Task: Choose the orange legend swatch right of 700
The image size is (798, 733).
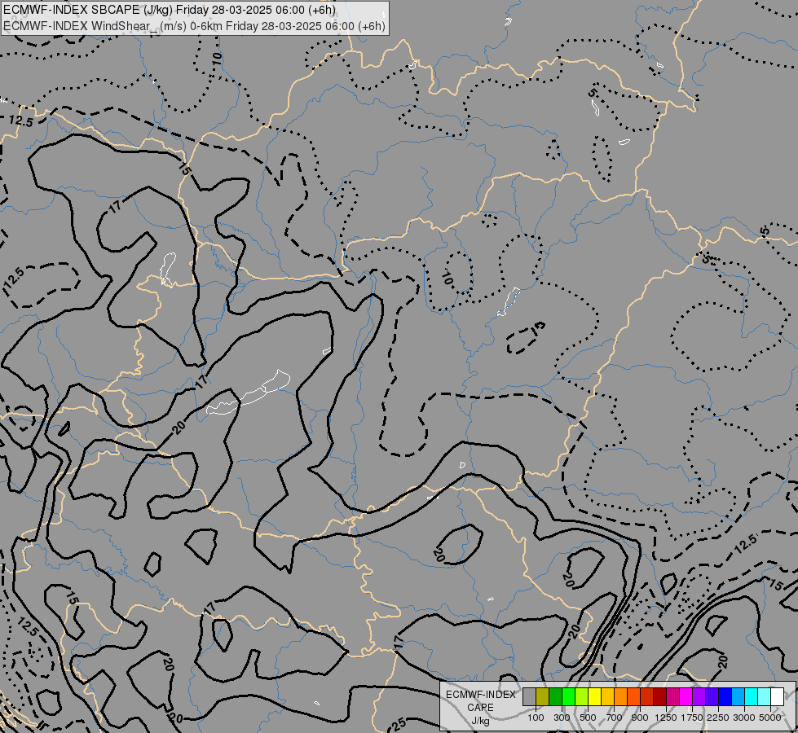Action: point(621,697)
